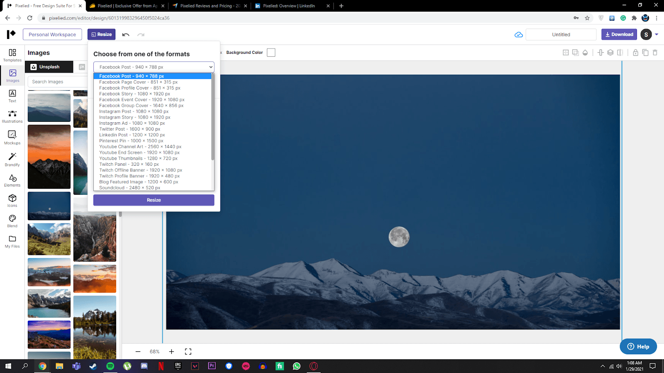Switch to the Unsplash images tab

tap(49, 66)
